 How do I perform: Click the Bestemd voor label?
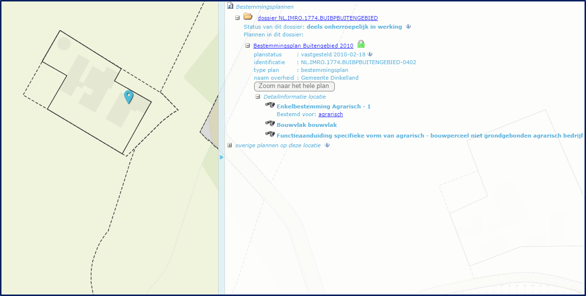click(x=296, y=115)
